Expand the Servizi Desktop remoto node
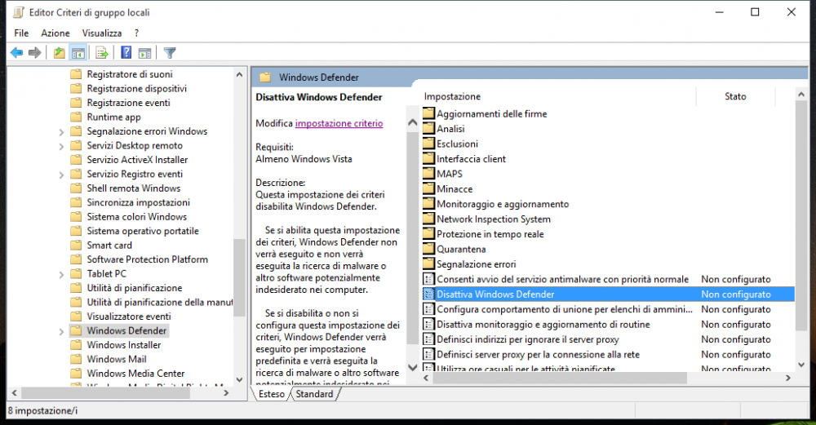This screenshot has width=816, height=425. pos(62,146)
